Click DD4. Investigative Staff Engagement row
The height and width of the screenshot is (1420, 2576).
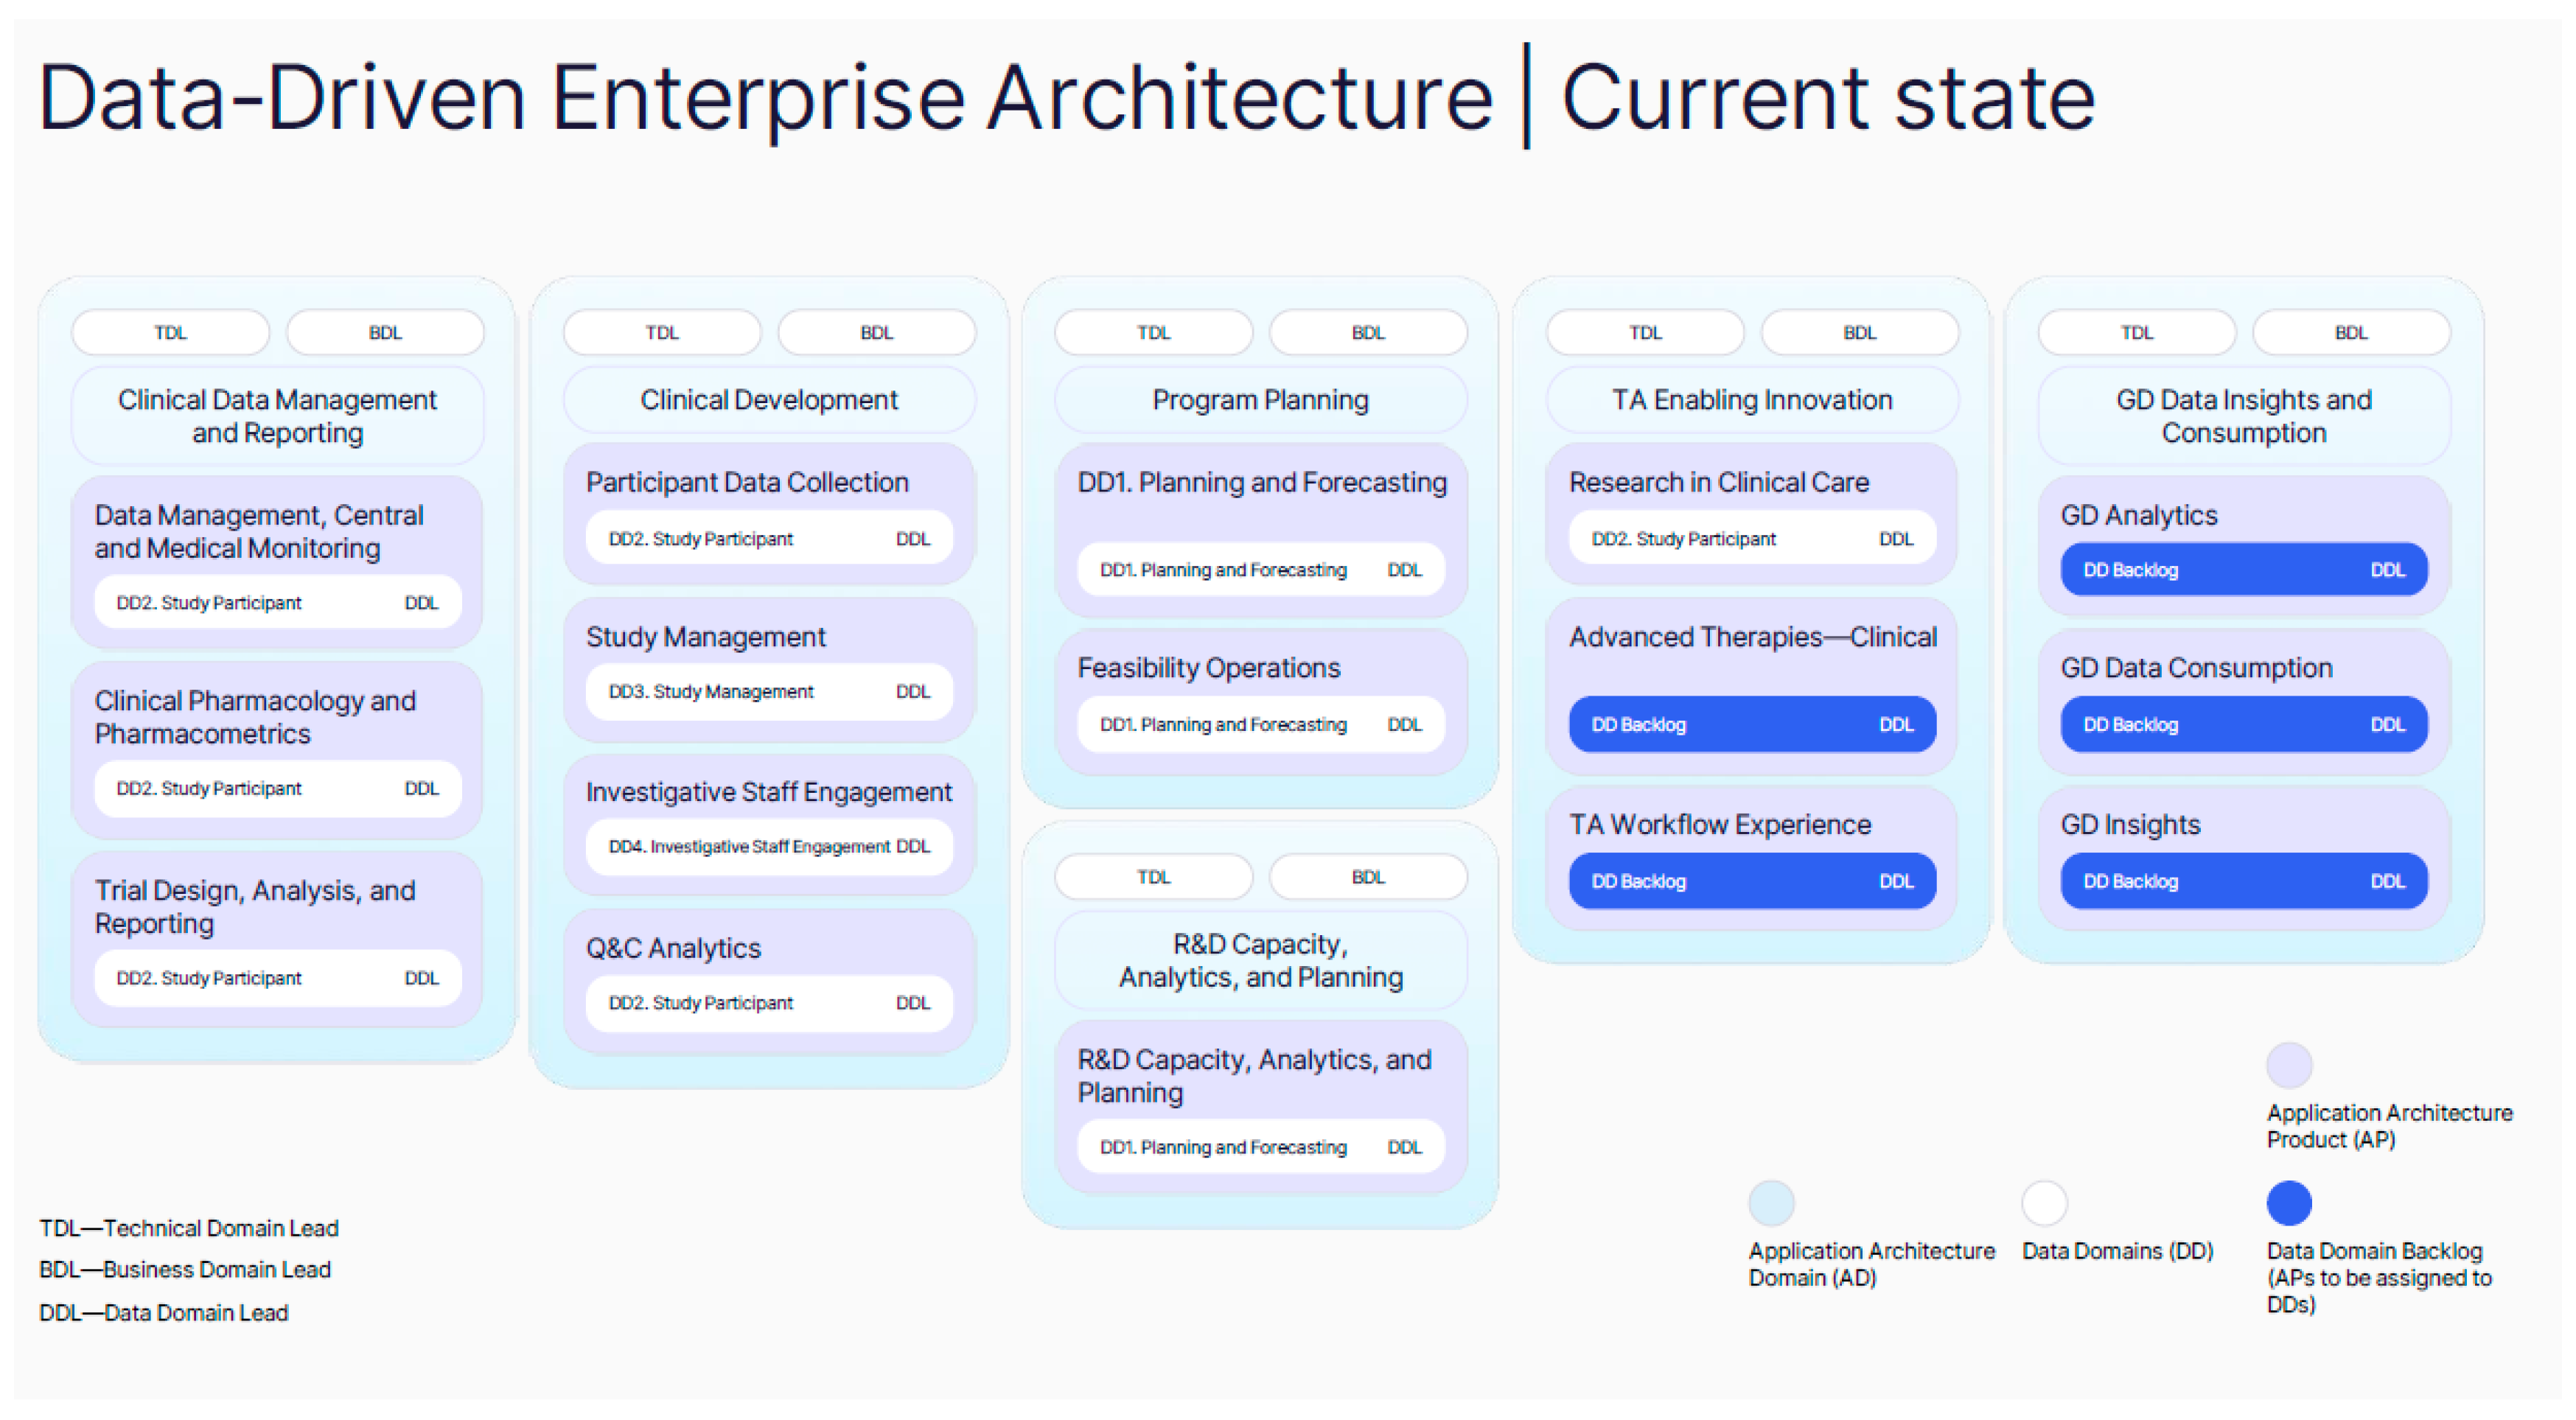click(x=768, y=847)
